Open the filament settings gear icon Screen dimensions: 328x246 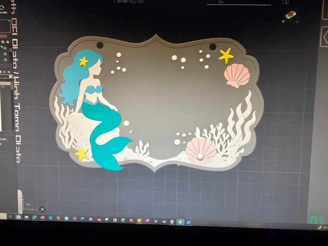coord(8,42)
